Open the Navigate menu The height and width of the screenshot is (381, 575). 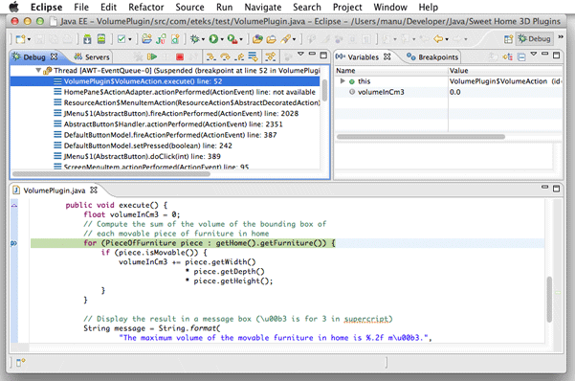pyautogui.click(x=263, y=7)
